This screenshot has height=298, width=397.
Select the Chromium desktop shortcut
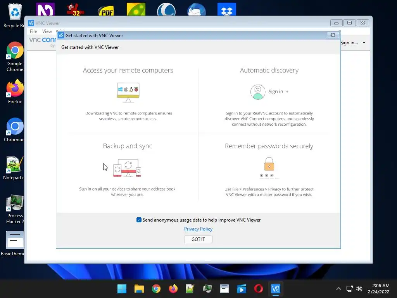15,130
